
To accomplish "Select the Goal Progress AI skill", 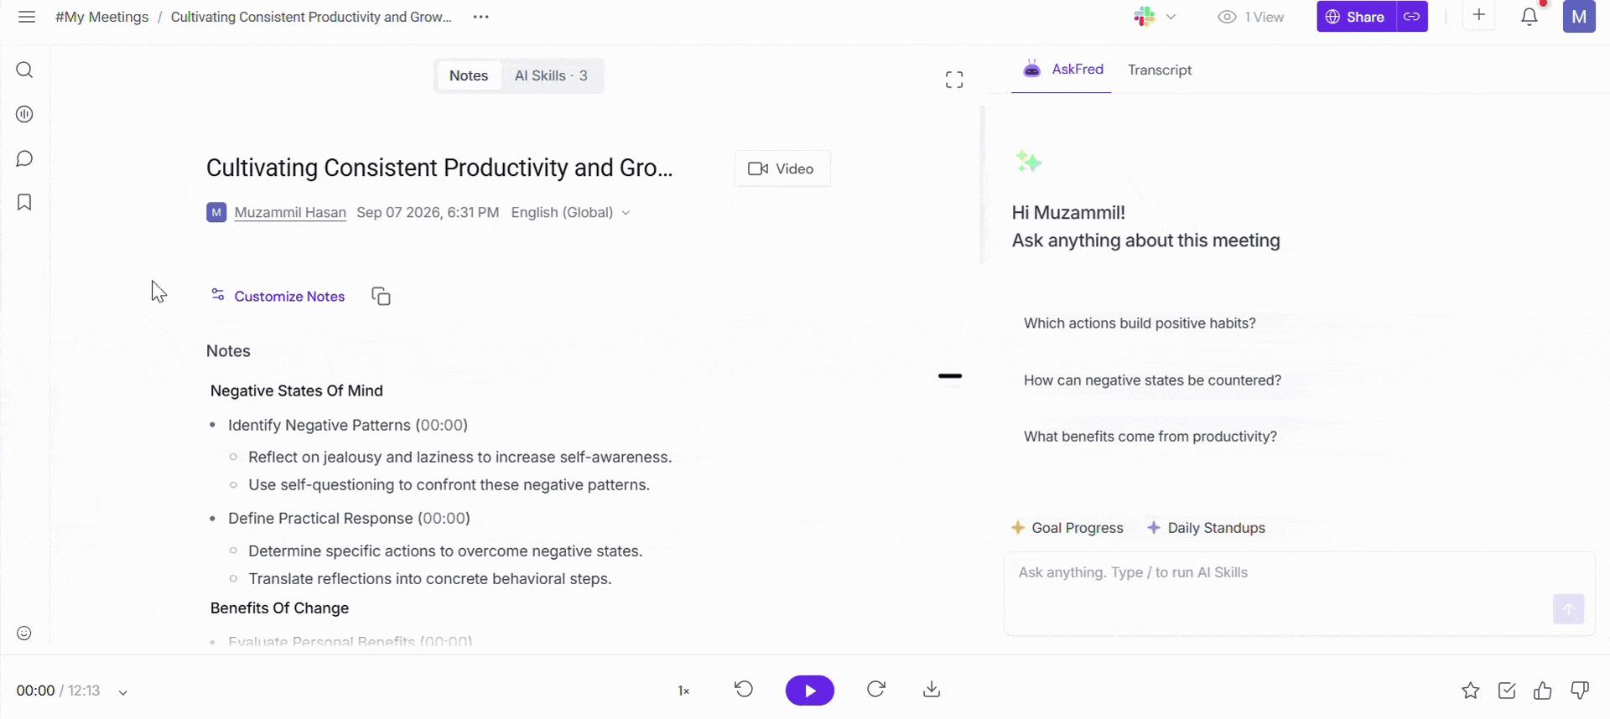I will click(1067, 528).
